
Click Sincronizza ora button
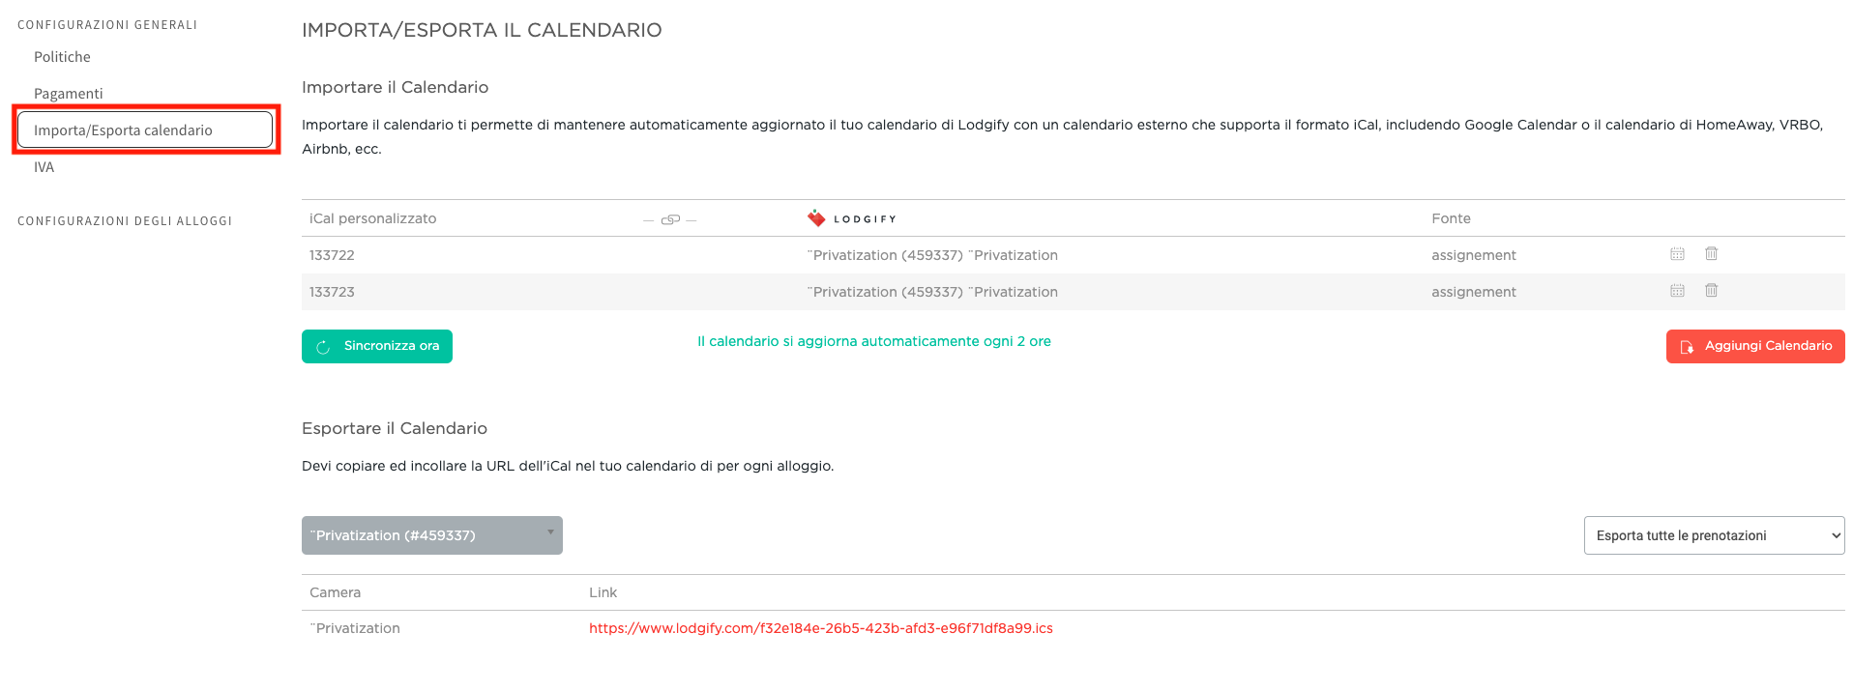377,346
